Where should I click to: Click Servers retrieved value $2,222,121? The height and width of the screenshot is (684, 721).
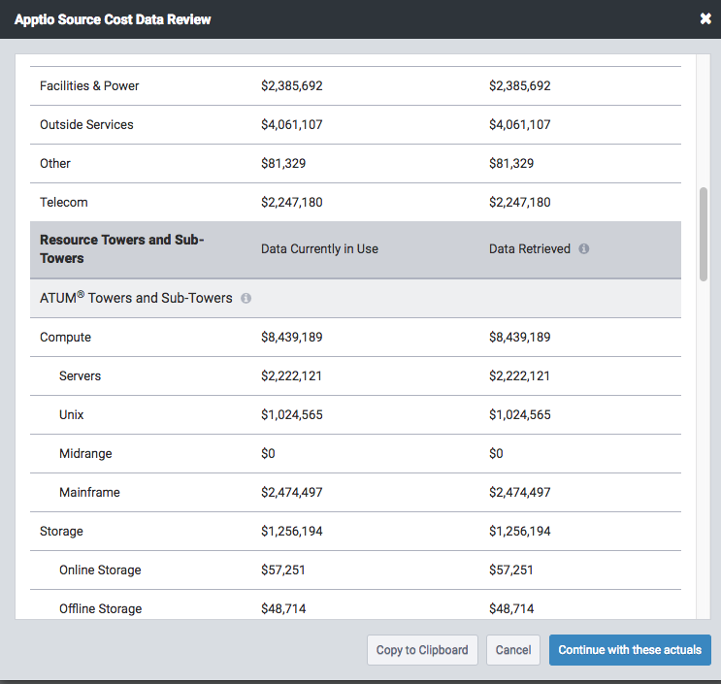coord(520,376)
